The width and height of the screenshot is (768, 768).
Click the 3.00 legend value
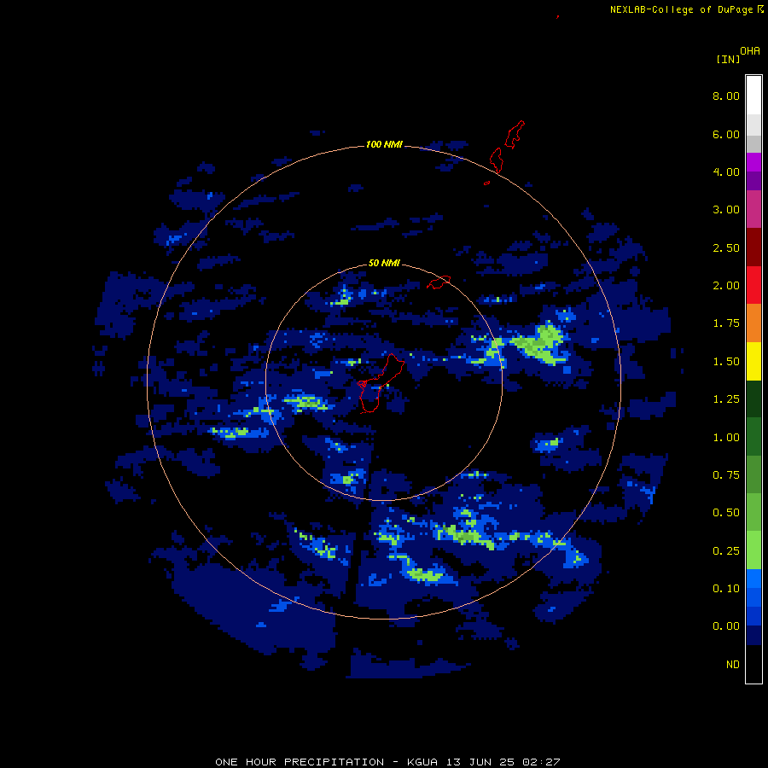coord(726,210)
